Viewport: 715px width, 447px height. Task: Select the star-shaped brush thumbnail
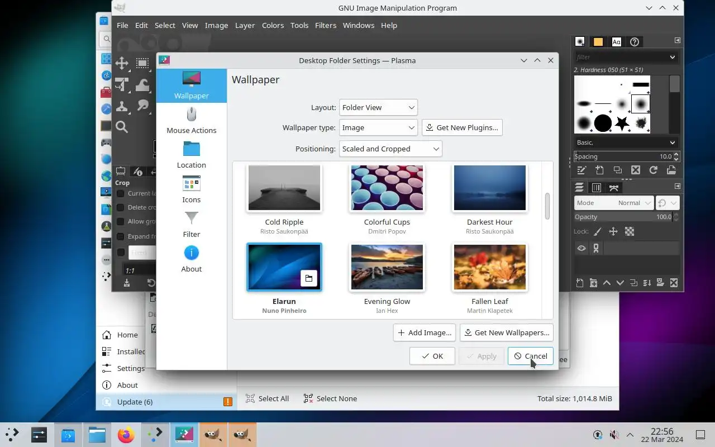622,123
